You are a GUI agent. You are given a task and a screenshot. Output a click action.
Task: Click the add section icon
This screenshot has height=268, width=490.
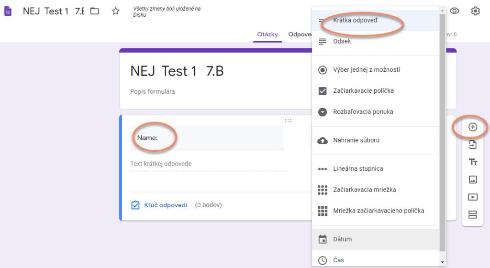473,214
